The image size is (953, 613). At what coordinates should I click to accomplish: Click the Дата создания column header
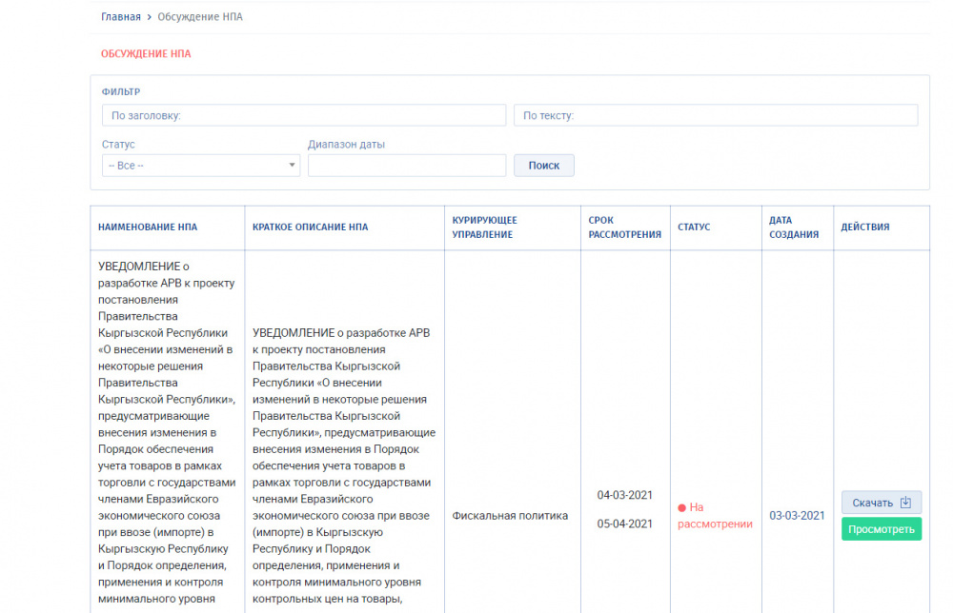(x=793, y=227)
